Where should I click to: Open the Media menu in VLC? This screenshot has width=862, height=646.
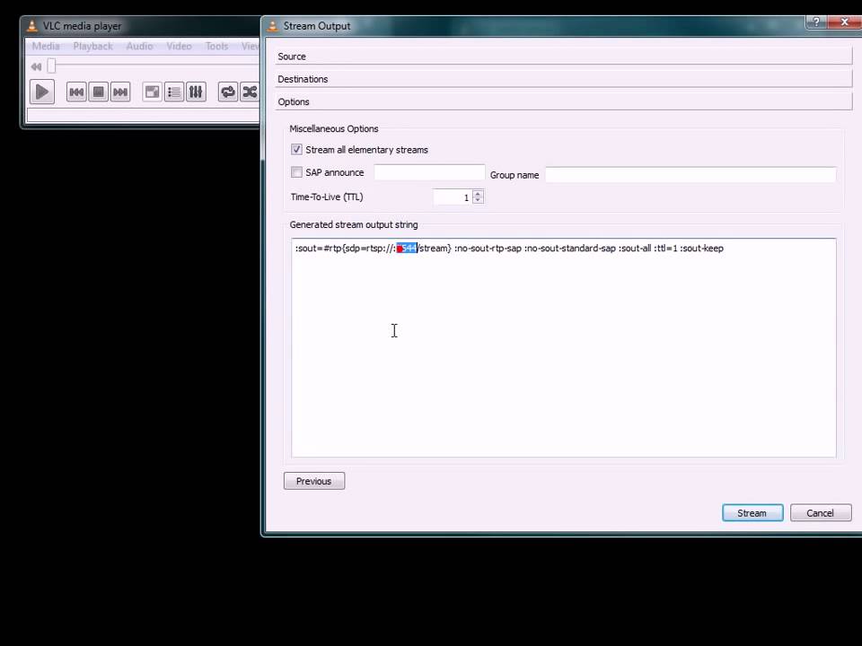click(x=46, y=46)
